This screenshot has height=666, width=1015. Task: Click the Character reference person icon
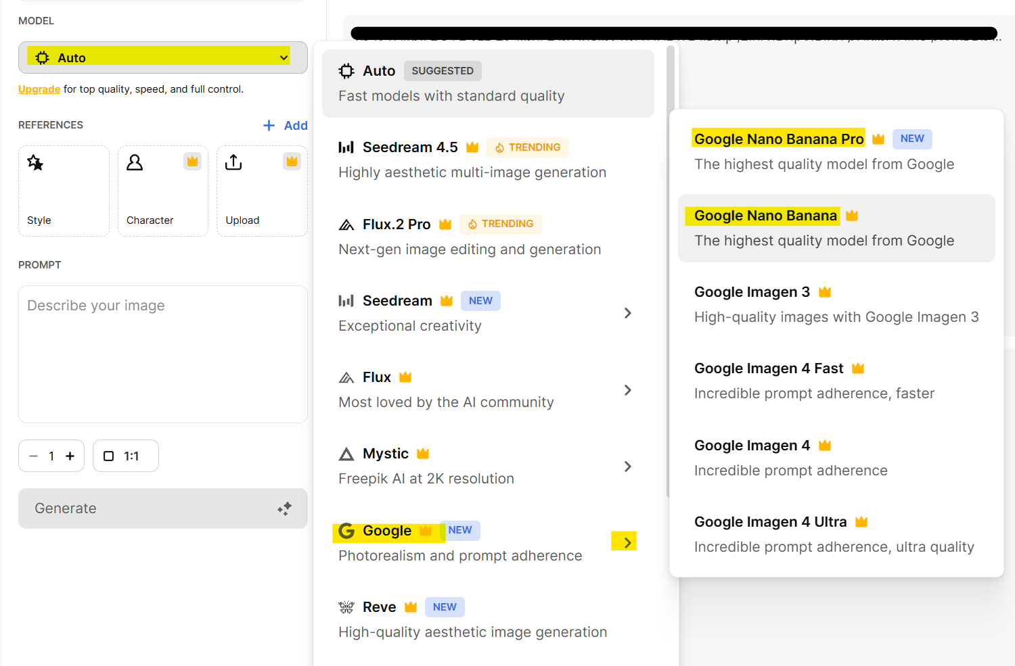(x=135, y=163)
